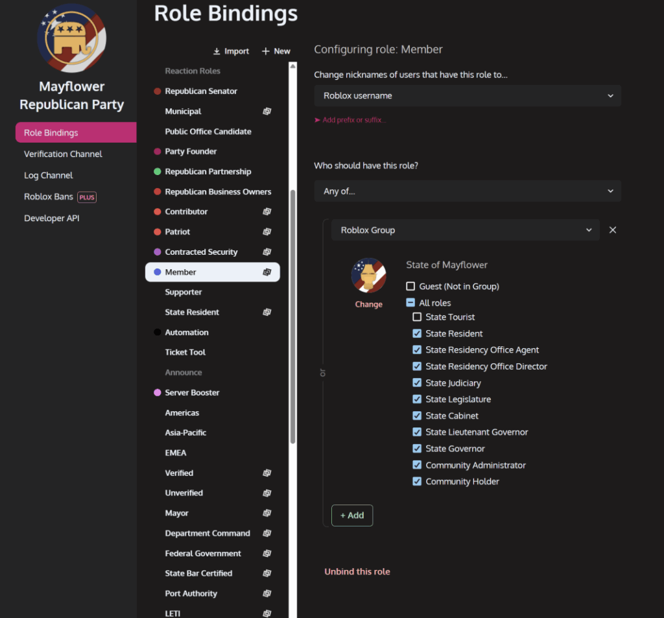This screenshot has height=618, width=664.
Task: Check the State Tourist checkbox
Action: (417, 317)
